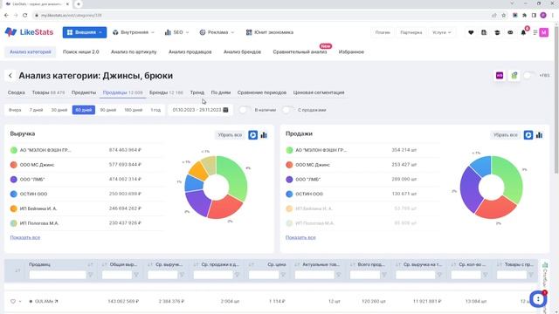
Task: Open the Услуги dropdown
Action: pyautogui.click(x=441, y=32)
